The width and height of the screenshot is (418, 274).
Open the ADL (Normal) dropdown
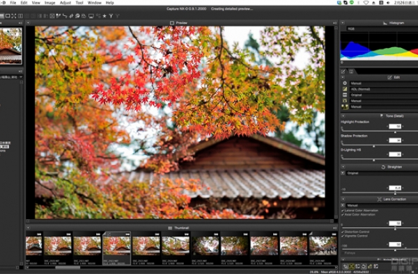[x=384, y=89]
